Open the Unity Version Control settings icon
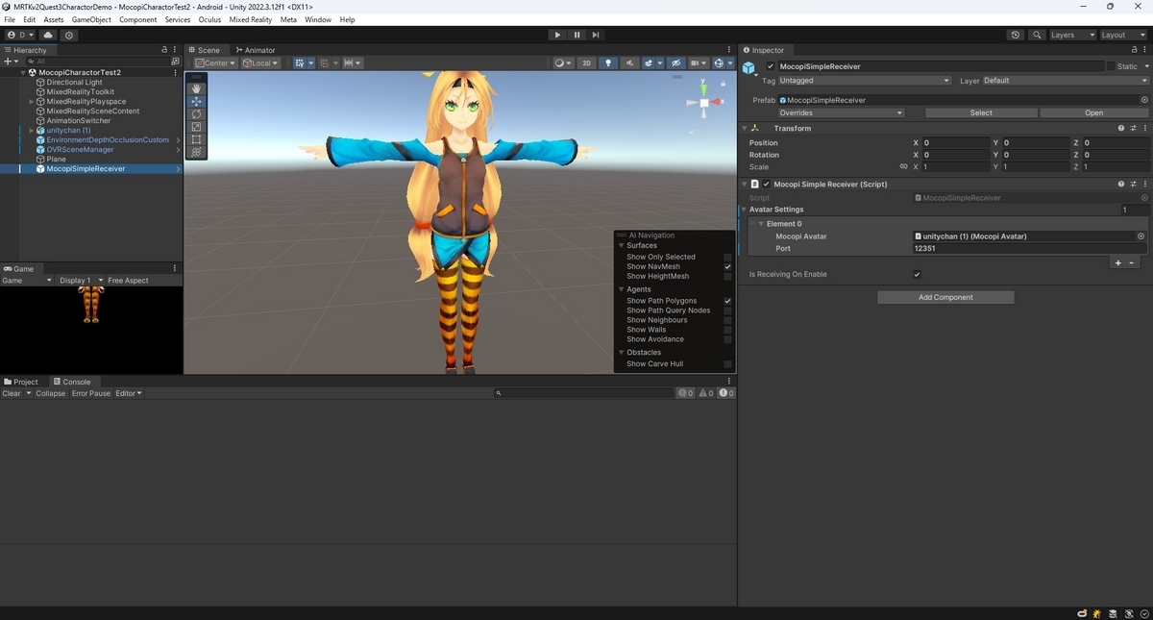 coord(69,35)
